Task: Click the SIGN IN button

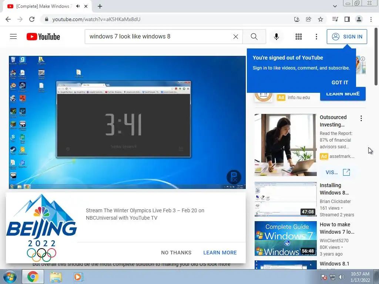Action: pyautogui.click(x=347, y=37)
